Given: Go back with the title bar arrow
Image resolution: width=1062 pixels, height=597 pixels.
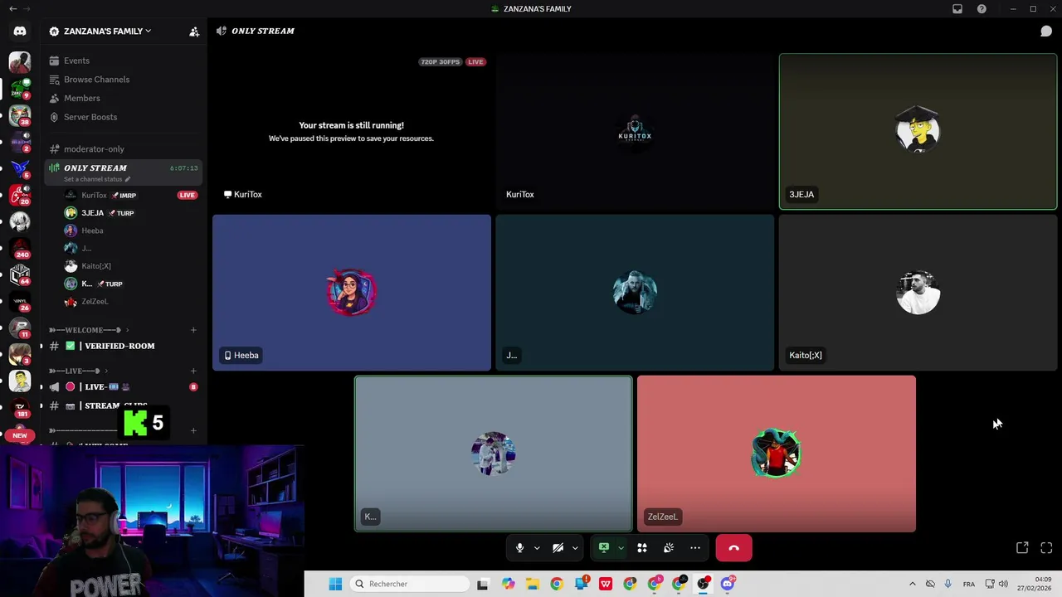Looking at the screenshot, I should click(12, 9).
